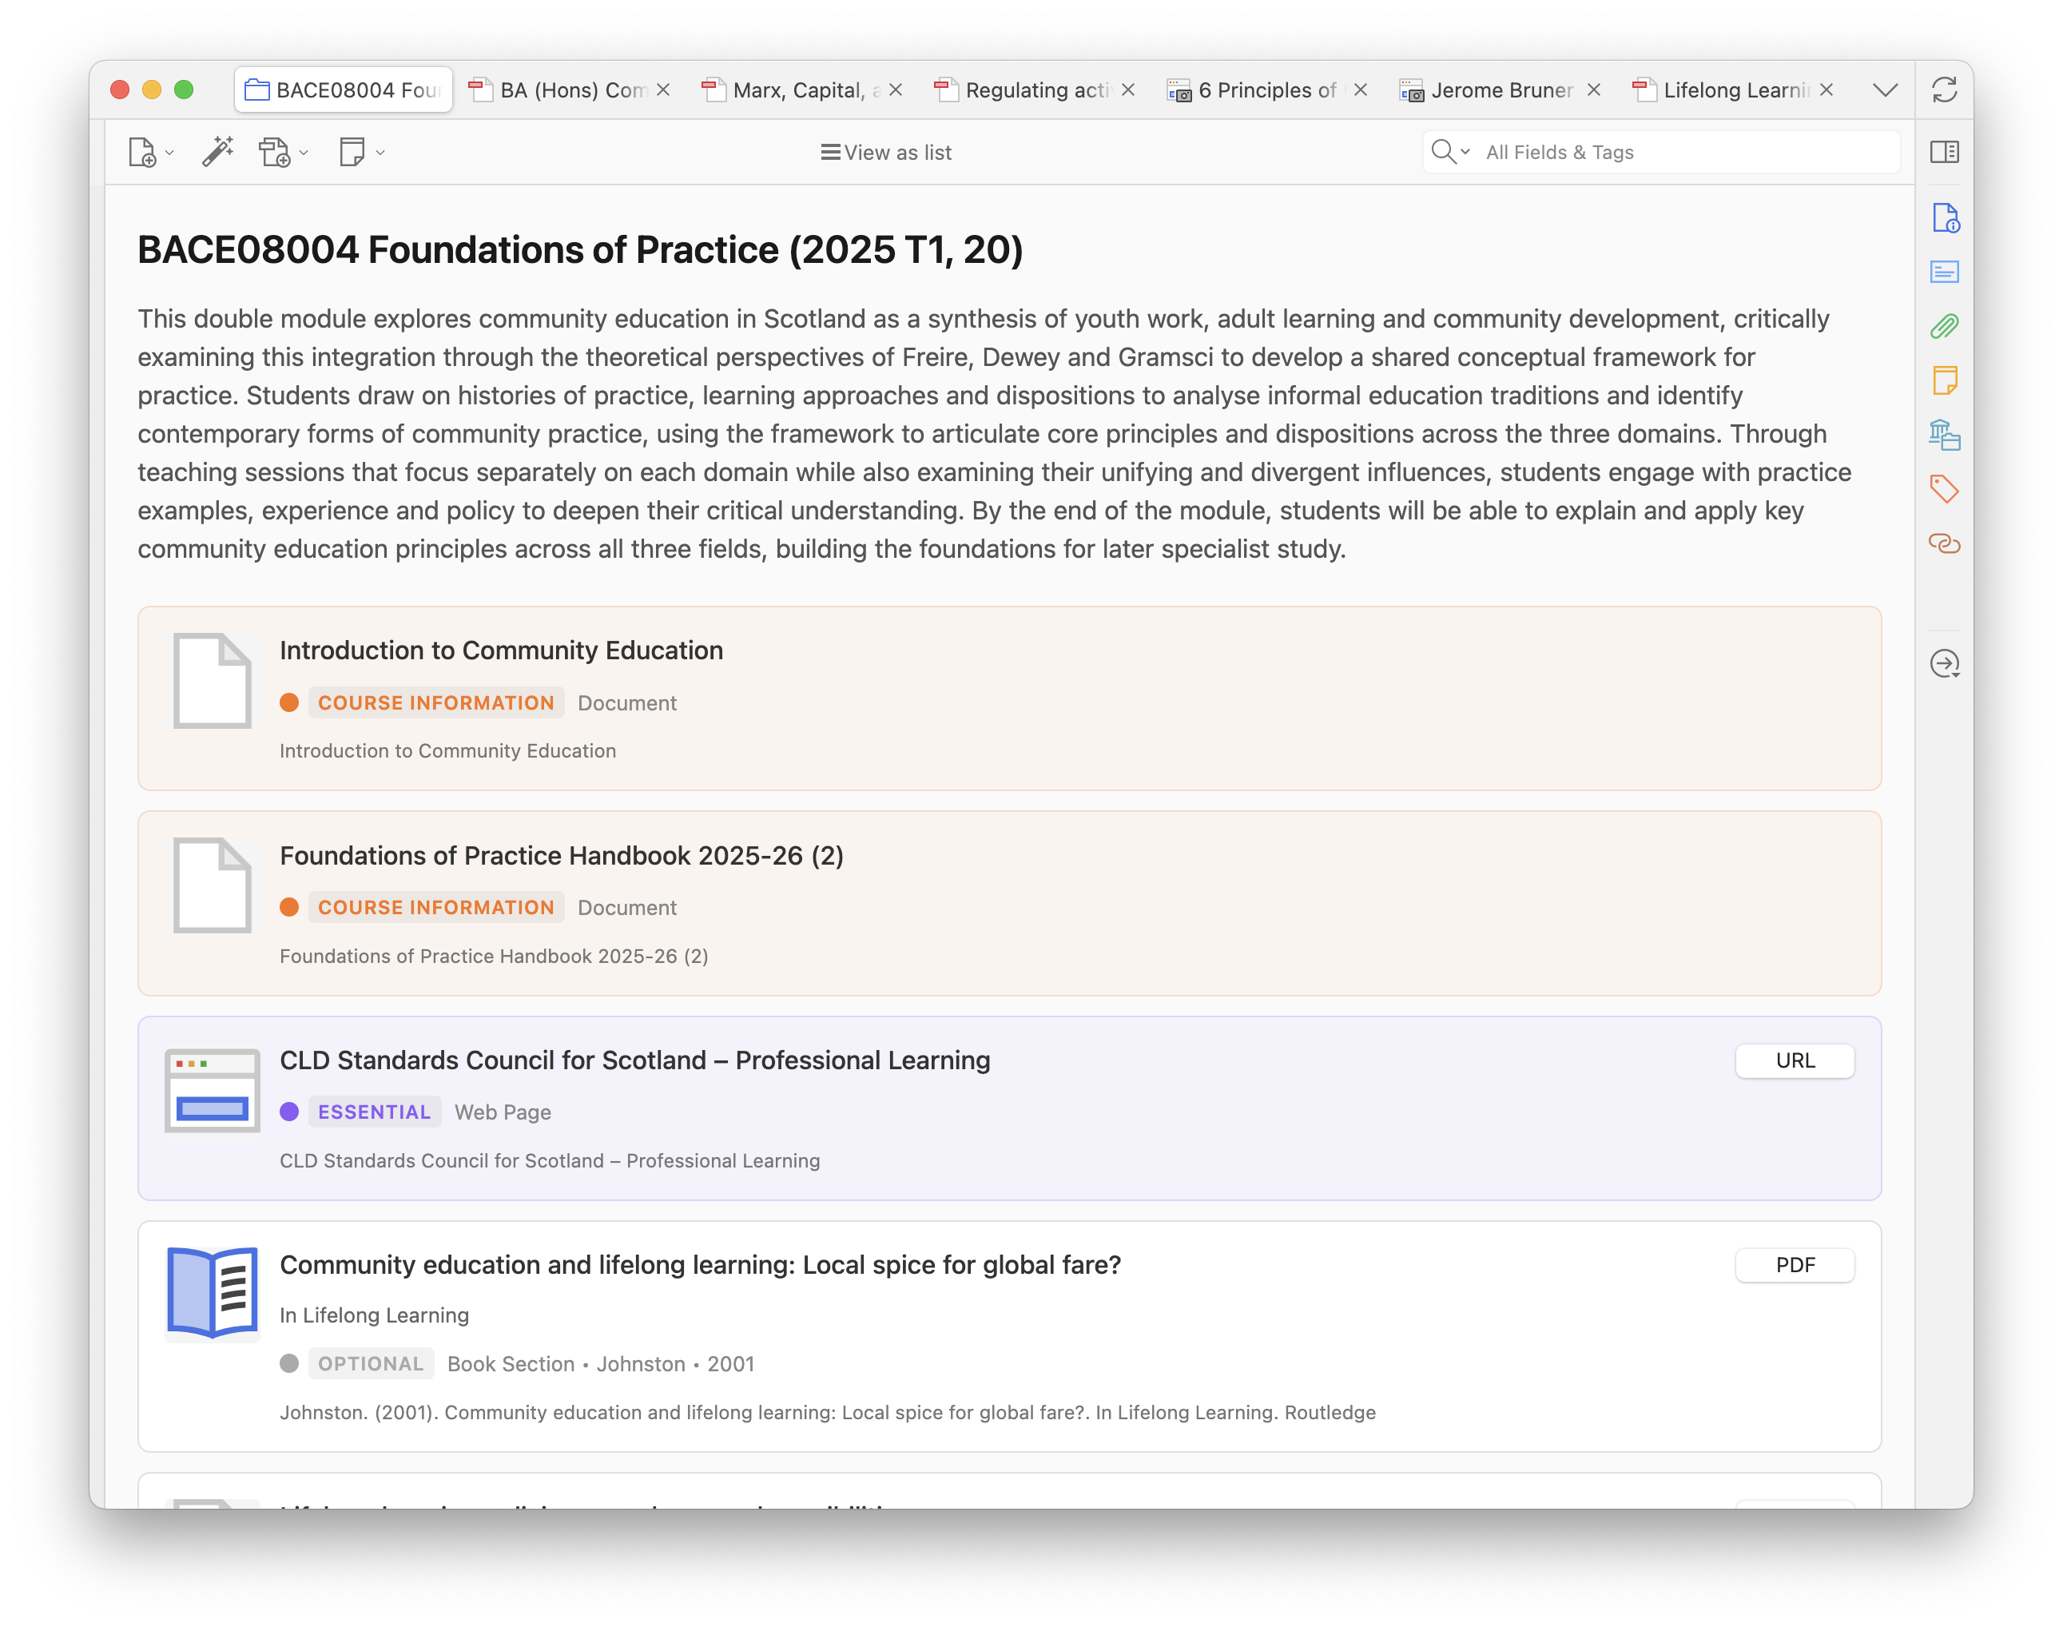Open the tags panel icon
This screenshot has width=2063, height=1627.
pyautogui.click(x=1944, y=489)
